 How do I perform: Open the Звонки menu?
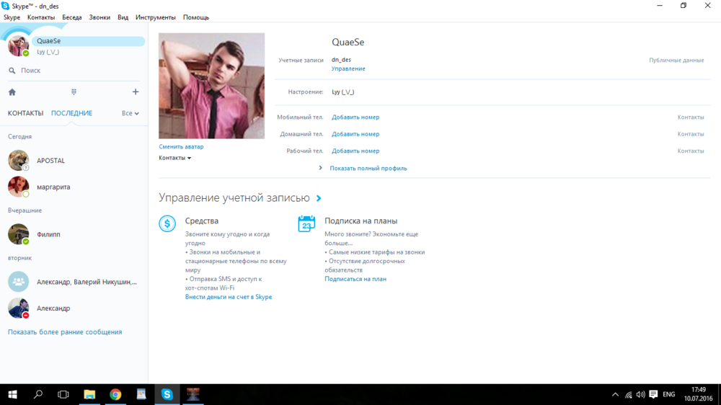(99, 17)
